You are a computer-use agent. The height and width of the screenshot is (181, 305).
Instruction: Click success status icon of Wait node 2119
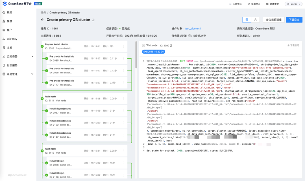(x=42, y=151)
